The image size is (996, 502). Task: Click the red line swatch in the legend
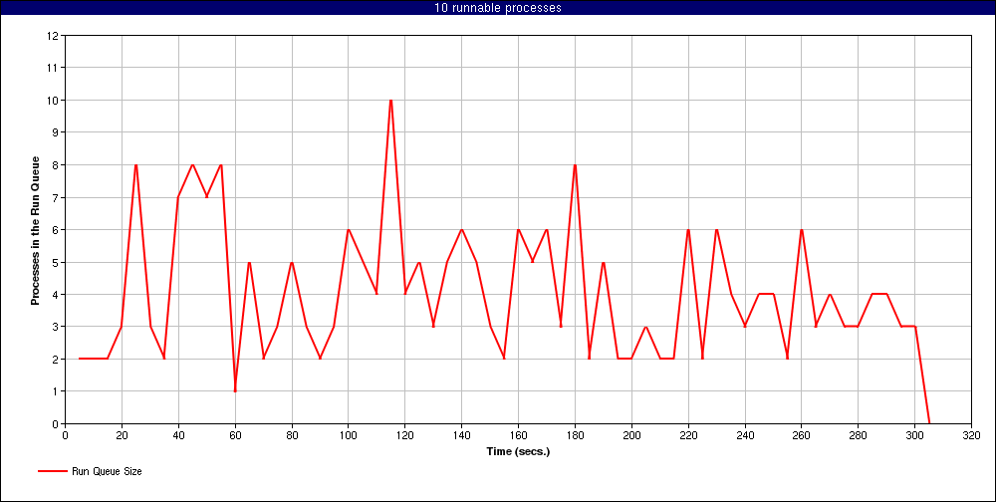tap(52, 471)
